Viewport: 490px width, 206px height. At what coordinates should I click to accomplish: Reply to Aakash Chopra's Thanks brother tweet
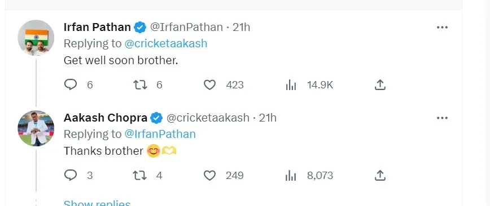coord(71,175)
